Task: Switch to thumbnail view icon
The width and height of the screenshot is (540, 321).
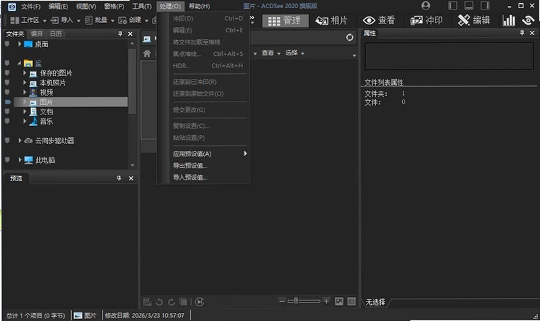Action: click(340, 301)
